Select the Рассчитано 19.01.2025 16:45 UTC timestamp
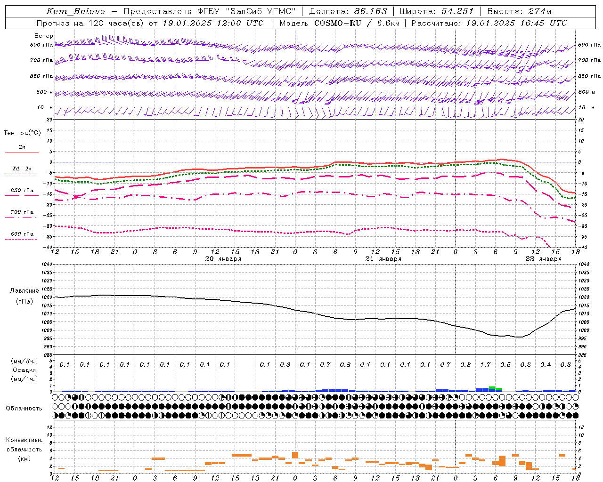The height and width of the screenshot is (482, 603). pyautogui.click(x=489, y=23)
